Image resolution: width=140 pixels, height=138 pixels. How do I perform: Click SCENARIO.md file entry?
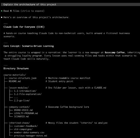tap(21, 116)
